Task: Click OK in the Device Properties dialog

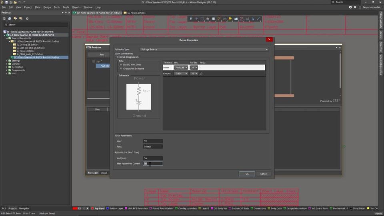Action: 247,174
